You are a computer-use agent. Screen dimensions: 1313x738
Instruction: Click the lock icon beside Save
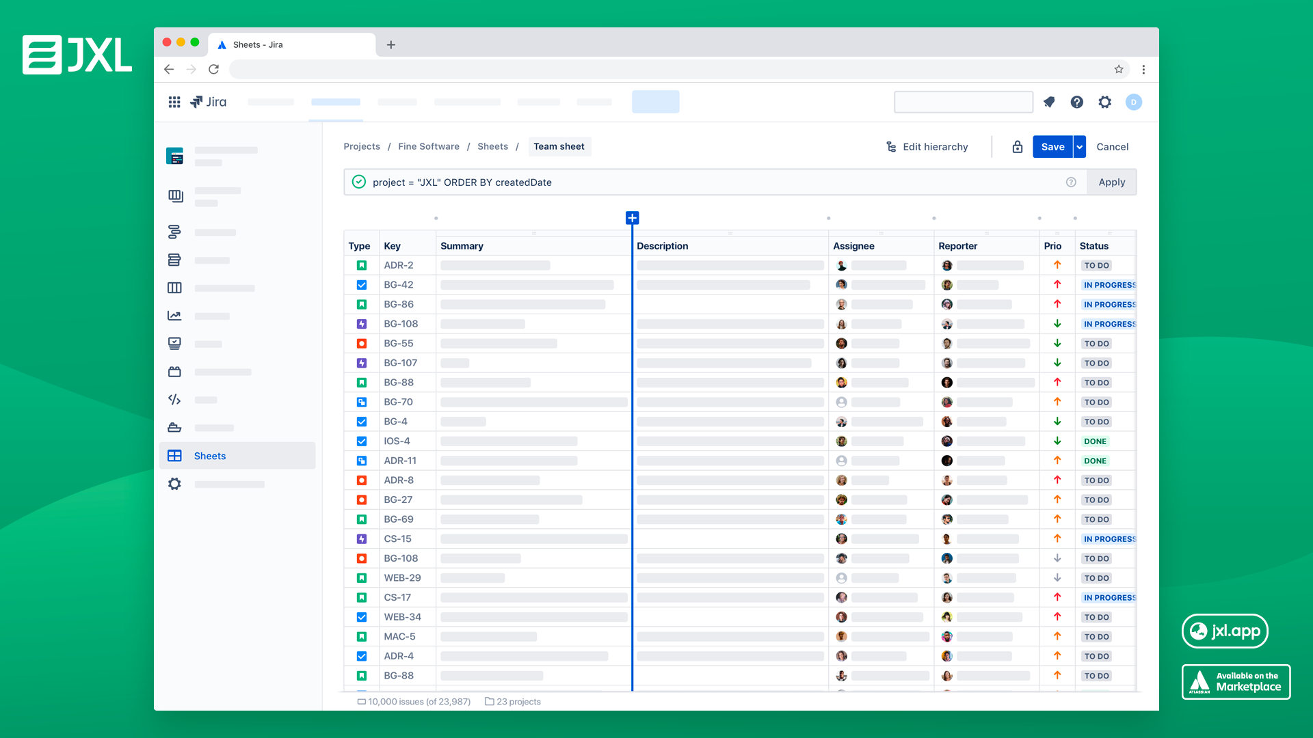point(1018,147)
